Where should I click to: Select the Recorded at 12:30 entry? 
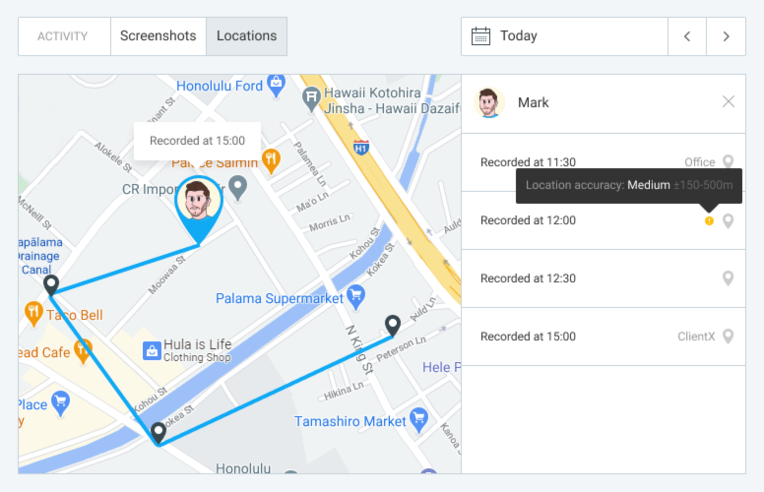click(x=604, y=278)
